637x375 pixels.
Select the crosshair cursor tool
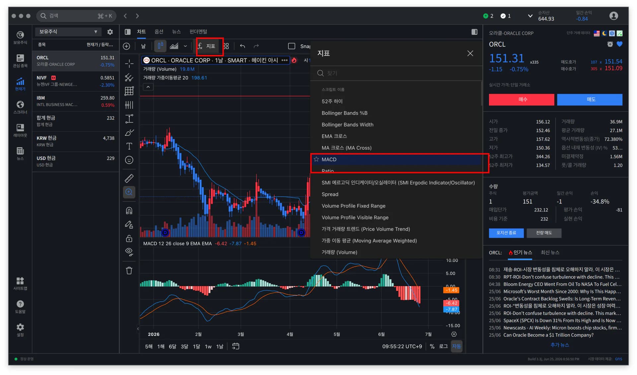129,63
